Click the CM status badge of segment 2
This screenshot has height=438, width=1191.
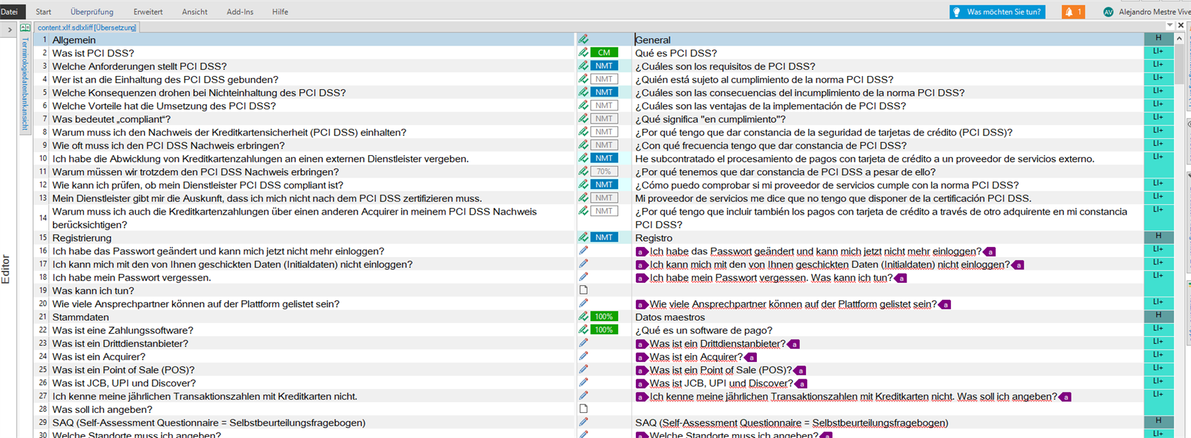tap(604, 53)
